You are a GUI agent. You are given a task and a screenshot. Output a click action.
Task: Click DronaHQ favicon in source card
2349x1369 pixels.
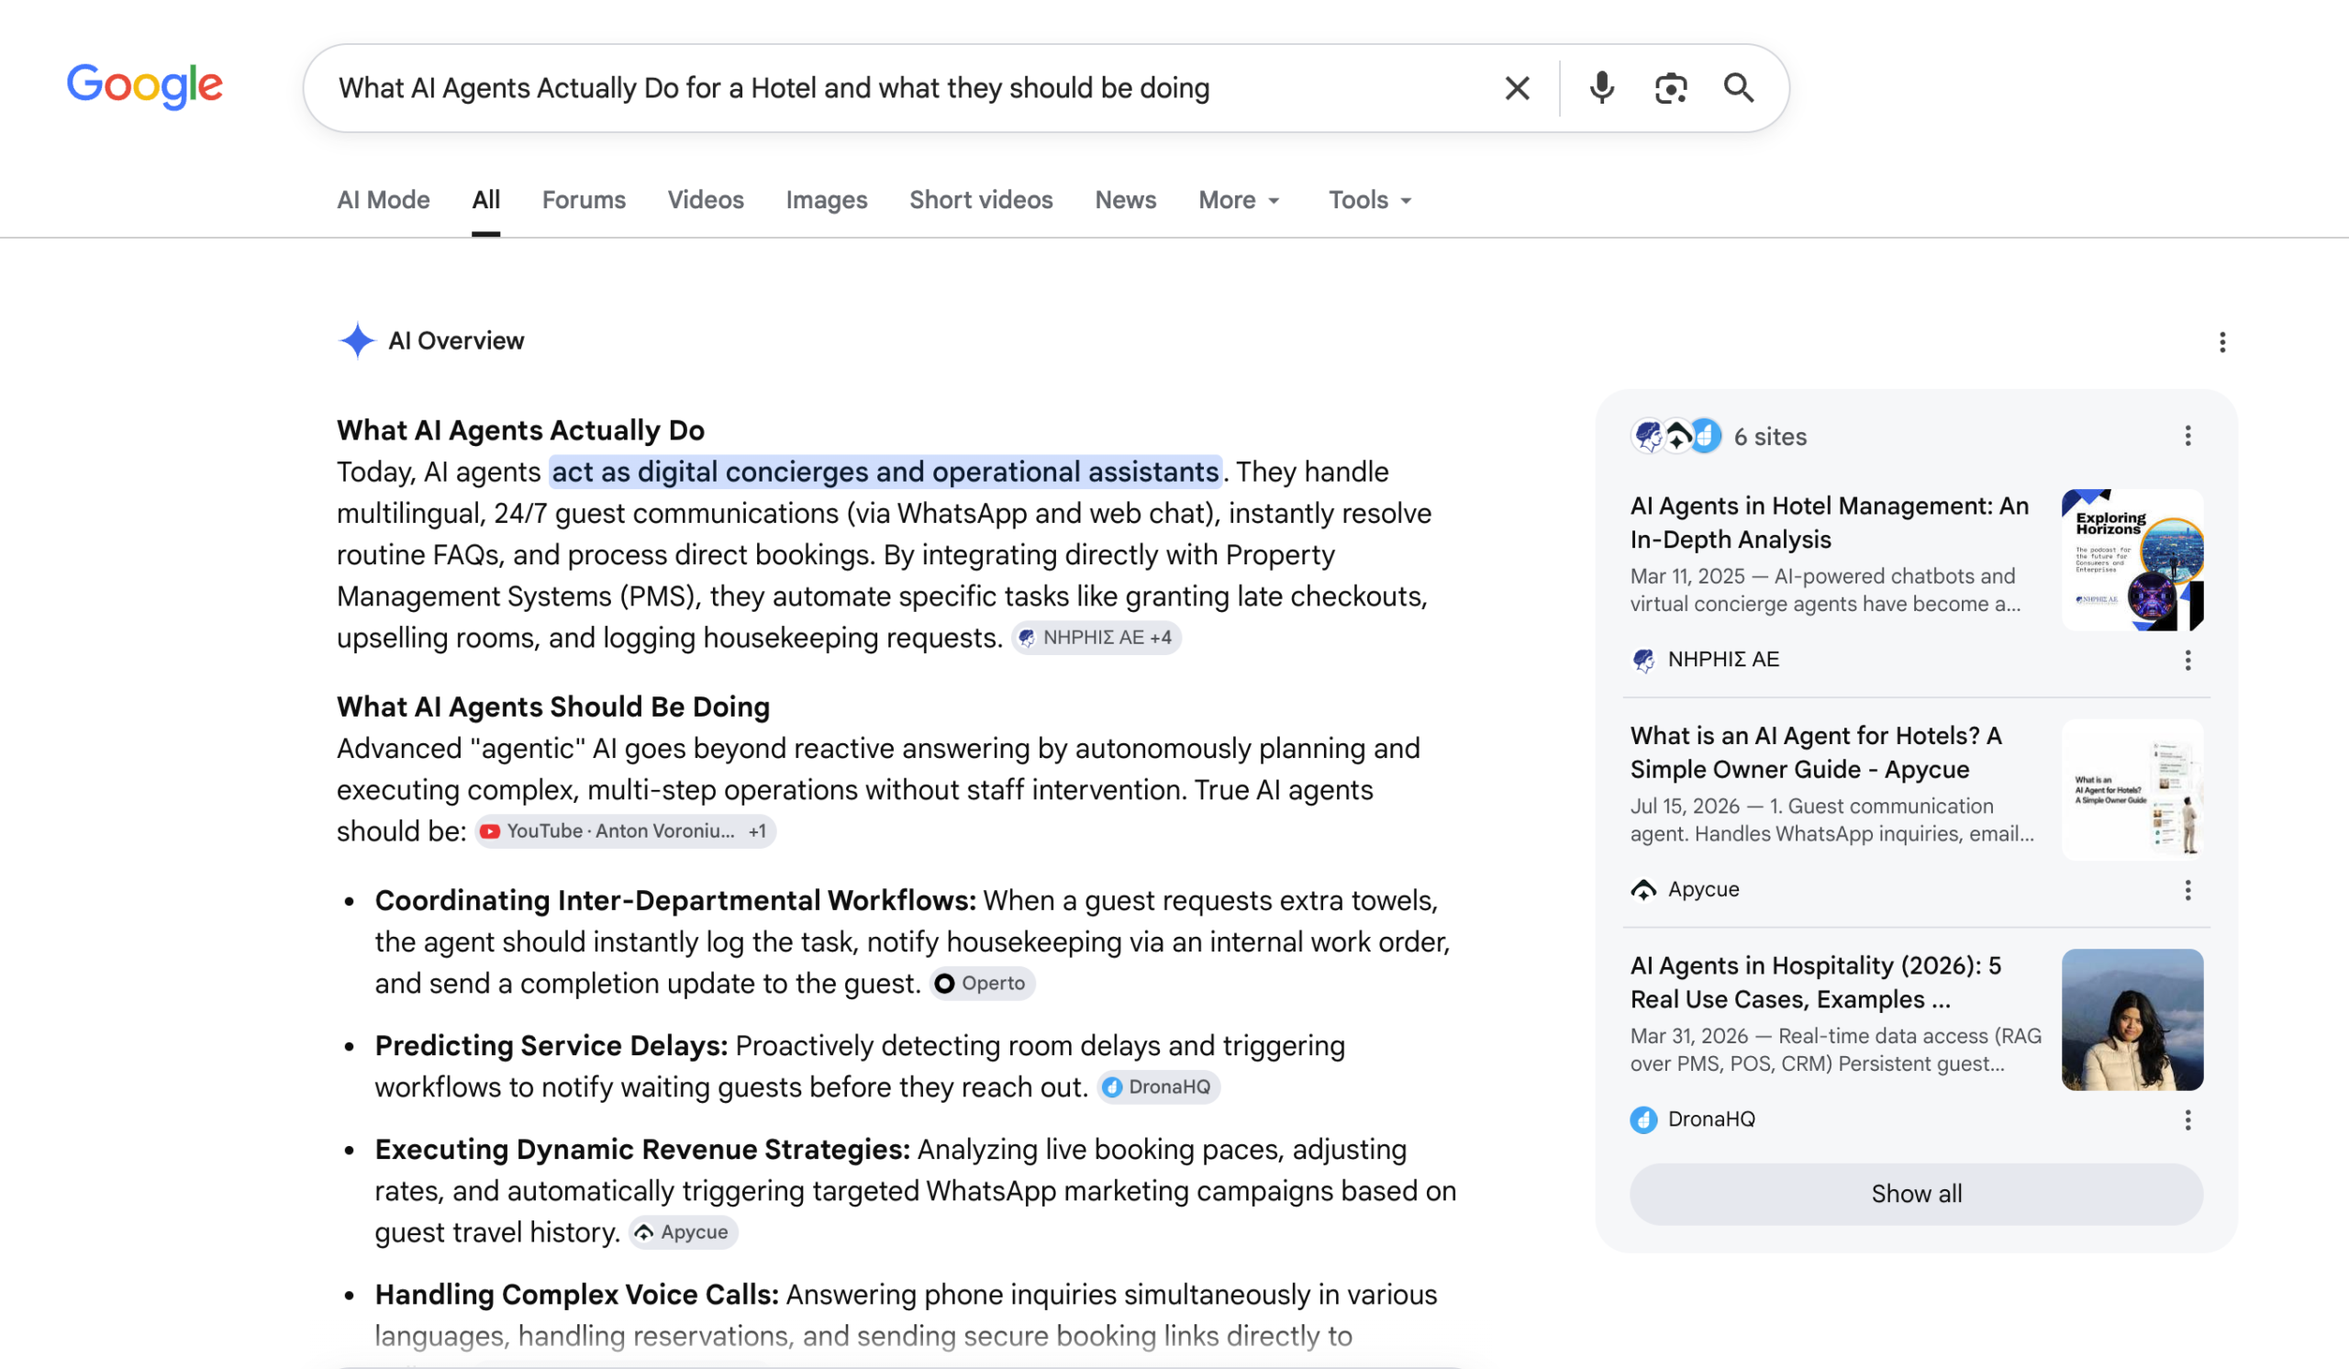click(x=1643, y=1120)
